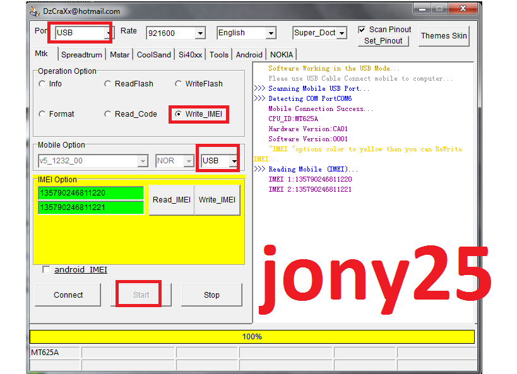Click the first IMEI field 135790246811220
The width and height of the screenshot is (517, 374).
(91, 193)
